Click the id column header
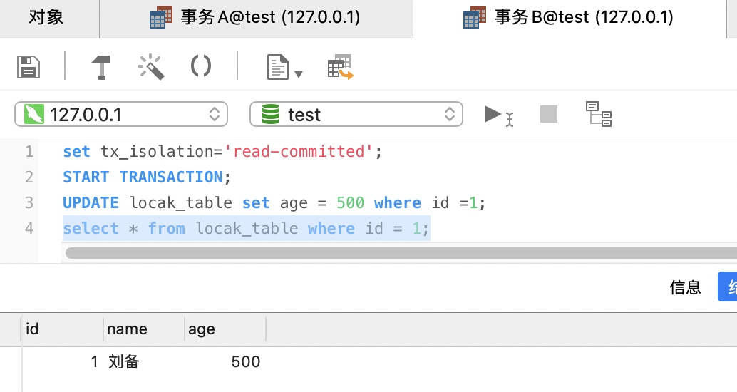This screenshot has width=737, height=392. coord(62,329)
